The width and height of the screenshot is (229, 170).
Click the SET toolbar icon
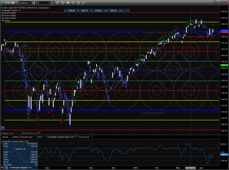tap(68, 3)
